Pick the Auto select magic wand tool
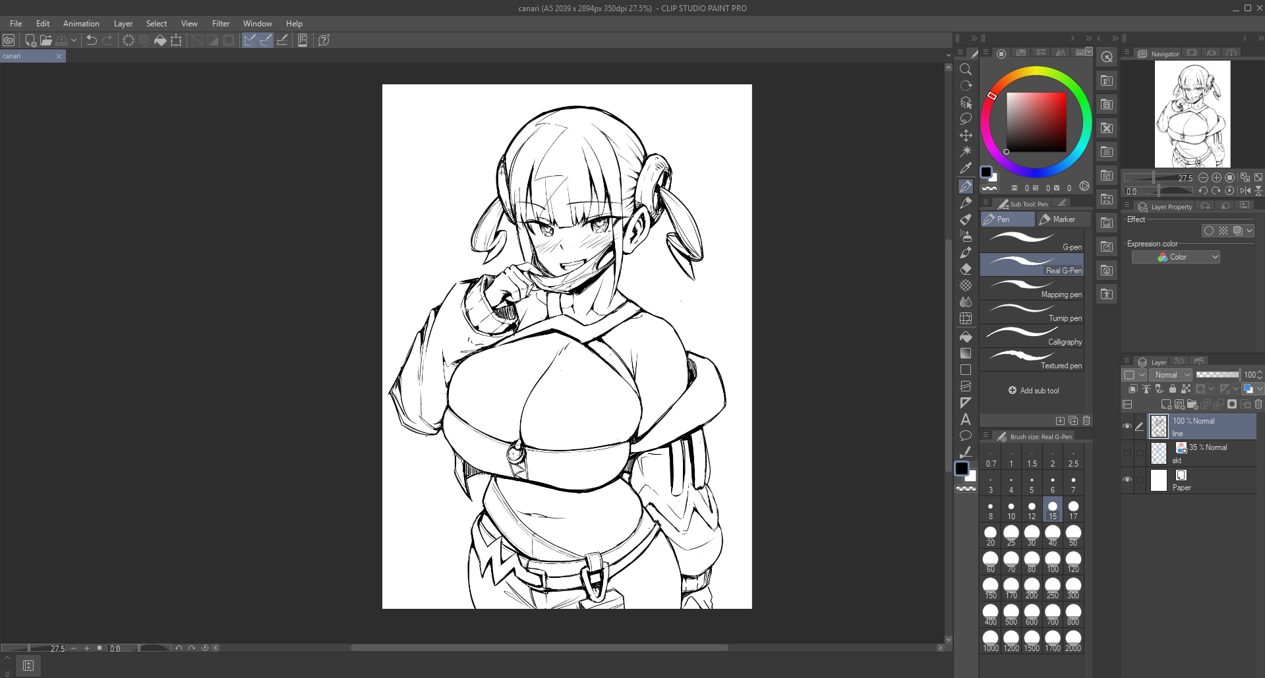The image size is (1265, 678). [966, 152]
